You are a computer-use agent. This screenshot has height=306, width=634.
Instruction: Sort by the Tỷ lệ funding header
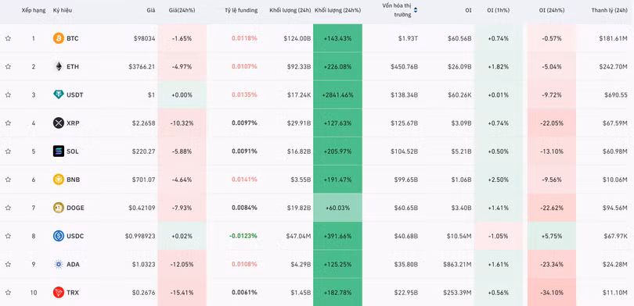click(241, 10)
